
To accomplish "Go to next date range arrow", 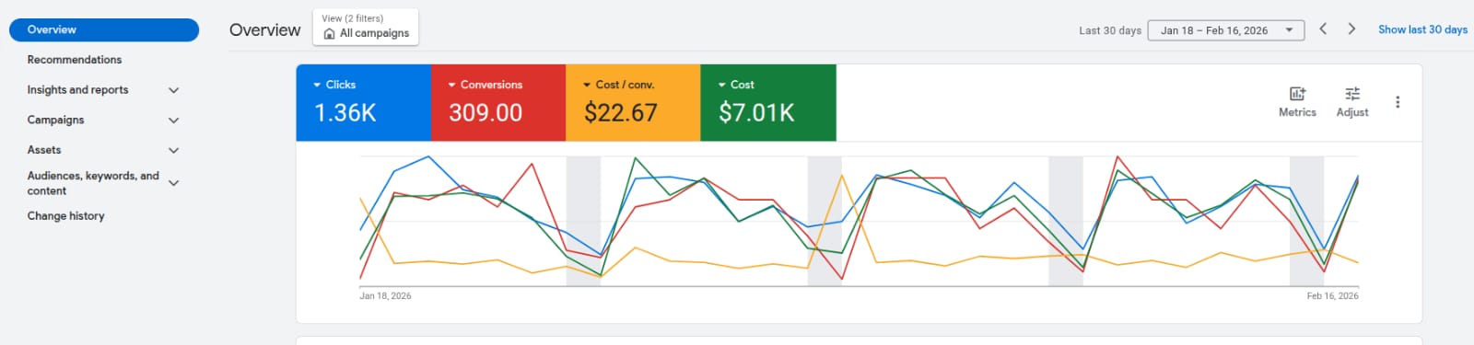I will click(1351, 29).
